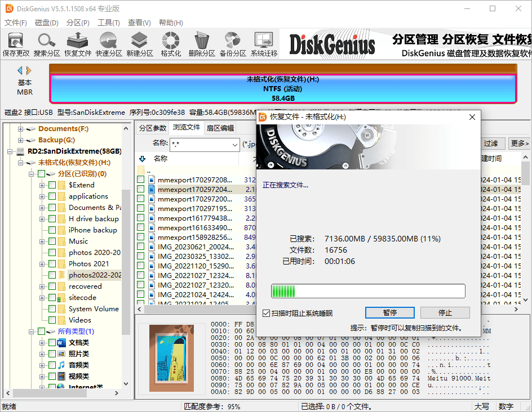Open the Search Partition (搜索分区) tool
The height and width of the screenshot is (412, 532).
47,44
